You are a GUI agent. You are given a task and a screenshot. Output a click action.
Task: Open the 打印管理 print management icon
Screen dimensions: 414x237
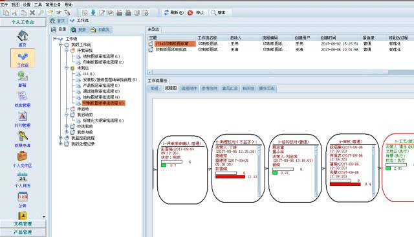point(23,119)
